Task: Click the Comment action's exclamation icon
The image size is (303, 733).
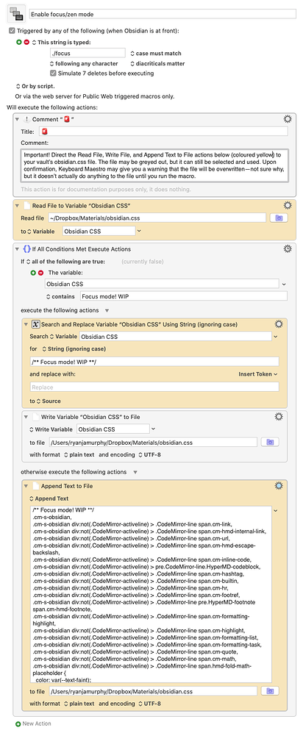Action: tap(26, 120)
